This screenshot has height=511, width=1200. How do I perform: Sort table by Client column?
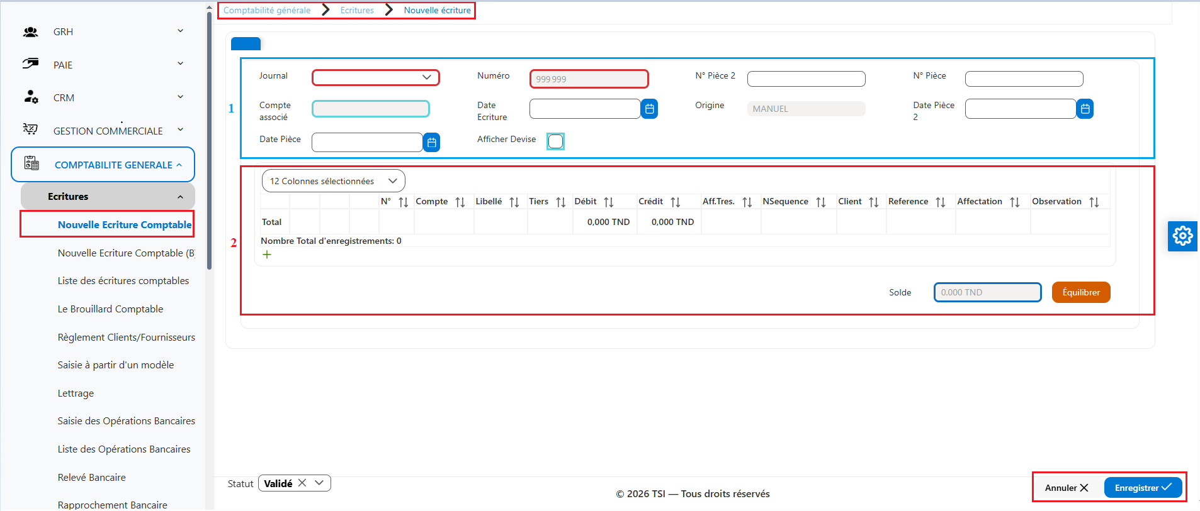click(x=874, y=202)
